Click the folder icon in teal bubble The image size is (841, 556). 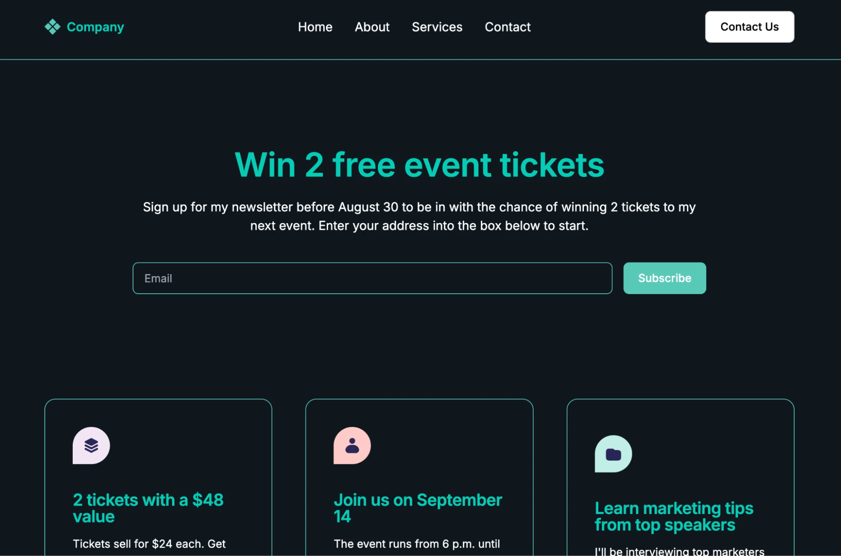click(613, 454)
